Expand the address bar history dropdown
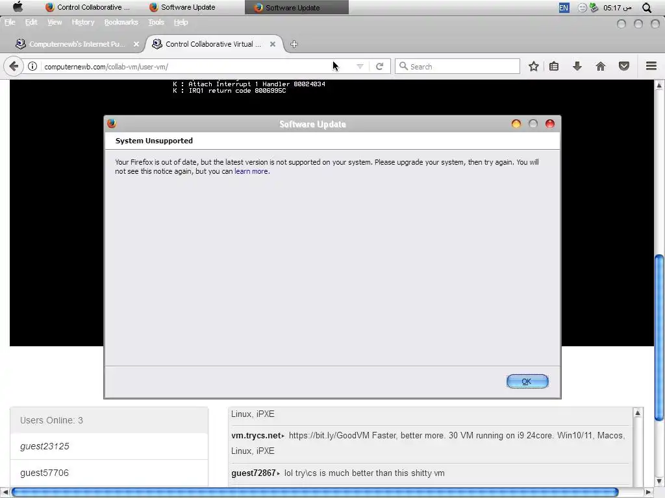The height and width of the screenshot is (498, 665). 360,67
